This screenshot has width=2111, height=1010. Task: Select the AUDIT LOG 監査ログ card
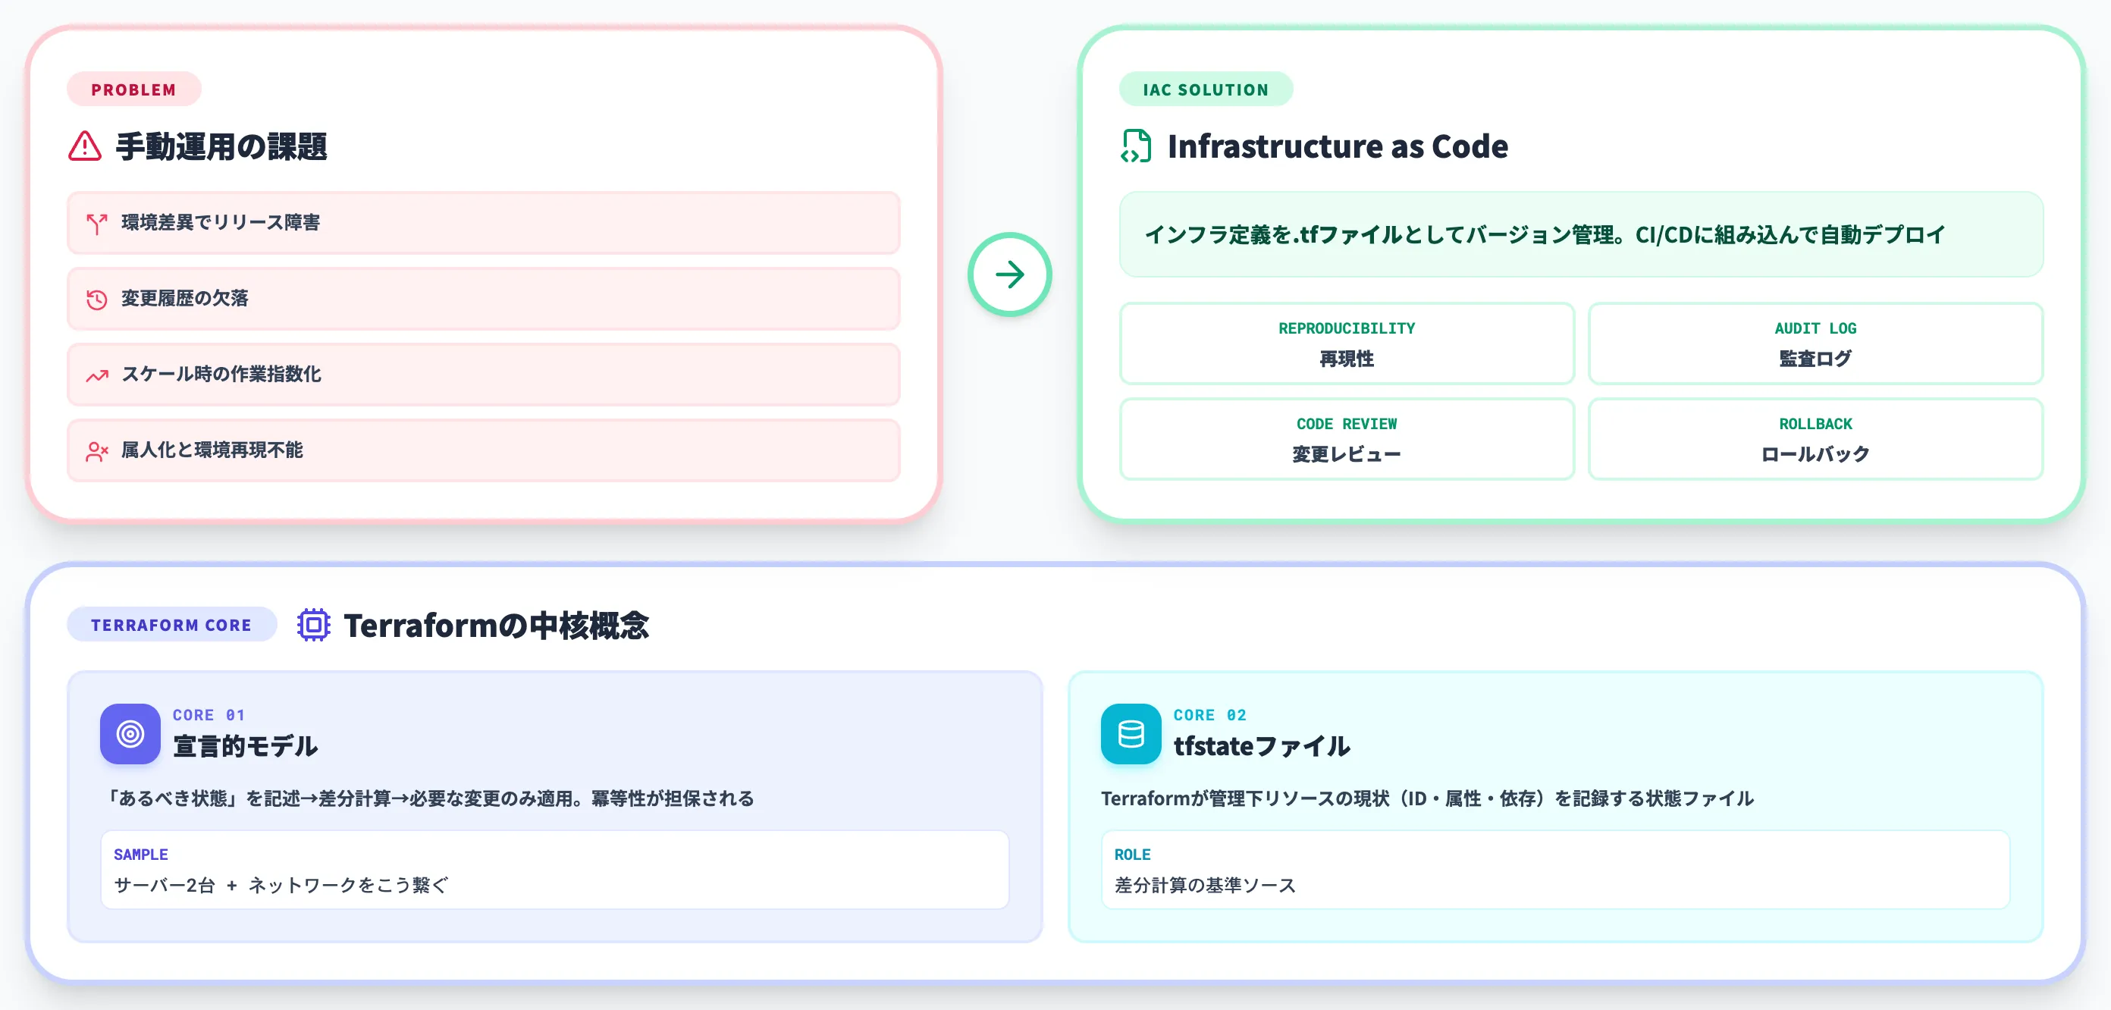[1815, 343]
